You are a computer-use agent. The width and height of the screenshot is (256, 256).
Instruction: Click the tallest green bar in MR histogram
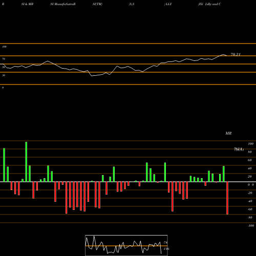[x=26, y=162]
